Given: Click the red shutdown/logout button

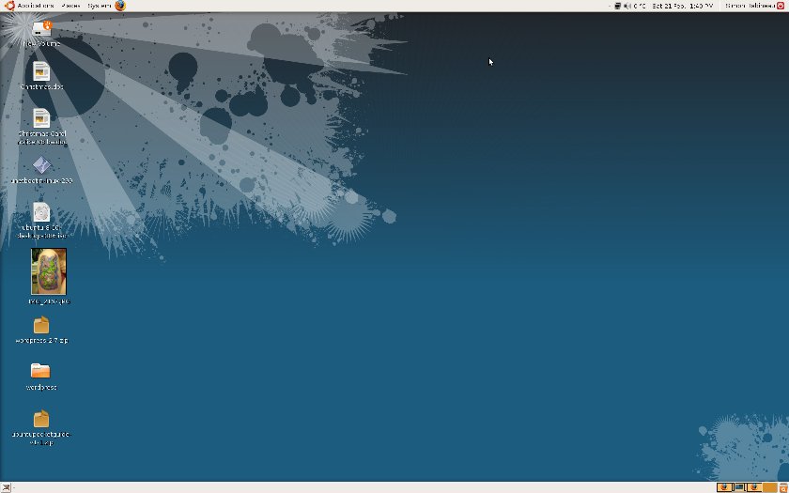Looking at the screenshot, I should [x=781, y=6].
